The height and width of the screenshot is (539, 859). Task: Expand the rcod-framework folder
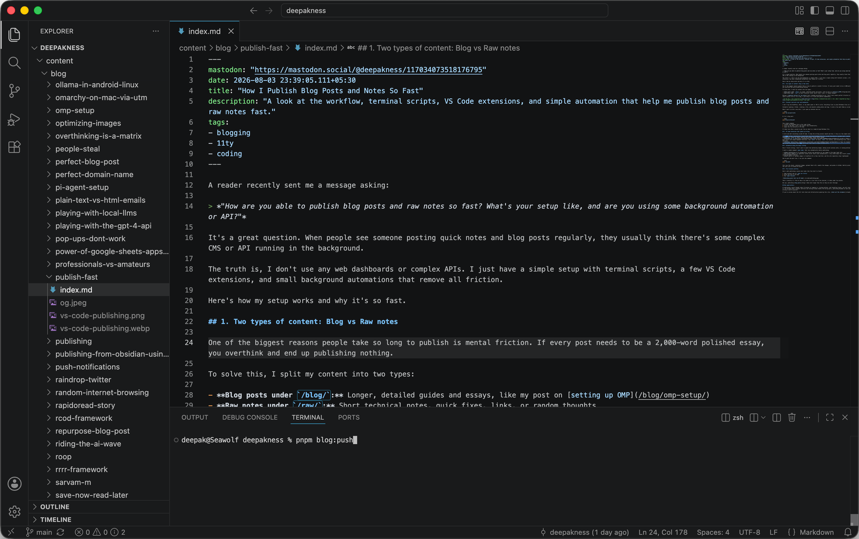pyautogui.click(x=99, y=418)
